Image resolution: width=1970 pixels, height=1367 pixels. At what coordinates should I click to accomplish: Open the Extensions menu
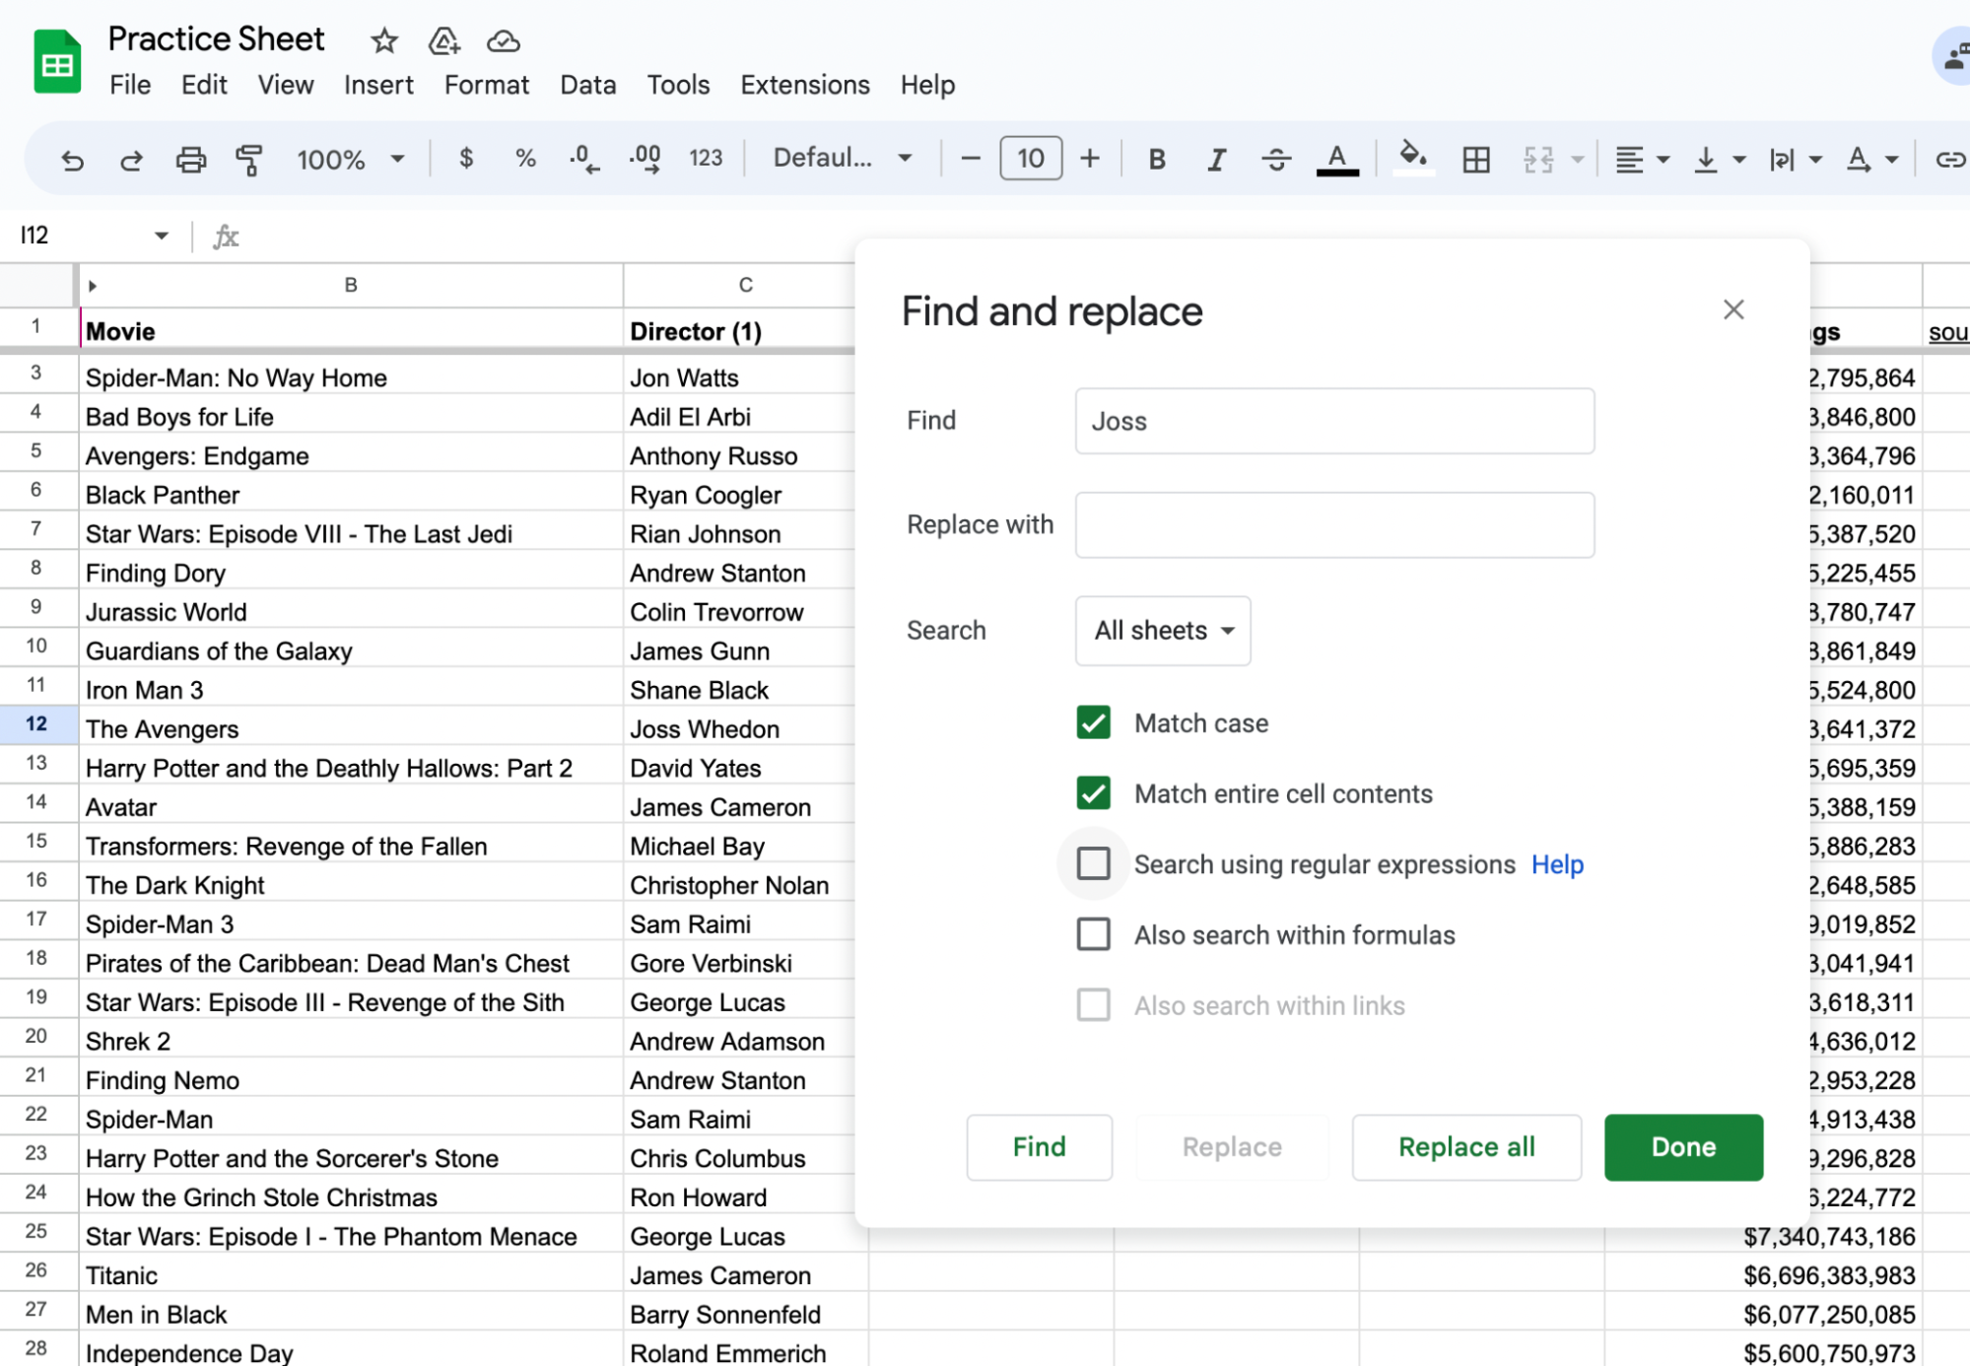[x=804, y=84]
